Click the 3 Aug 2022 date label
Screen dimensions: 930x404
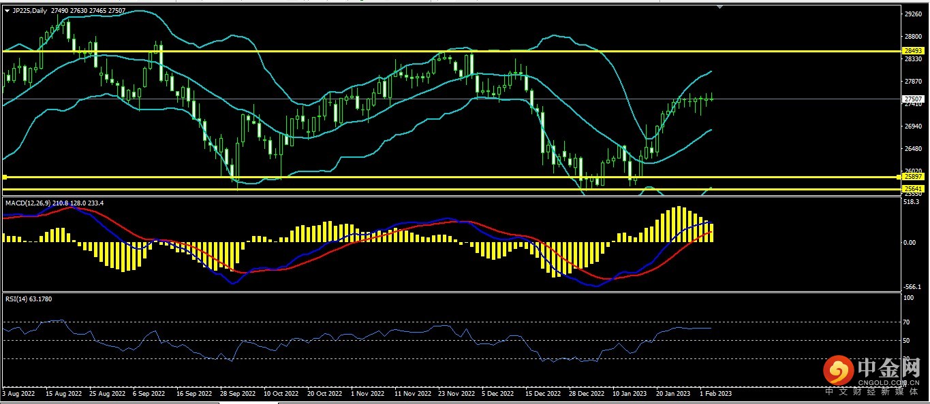click(x=18, y=393)
